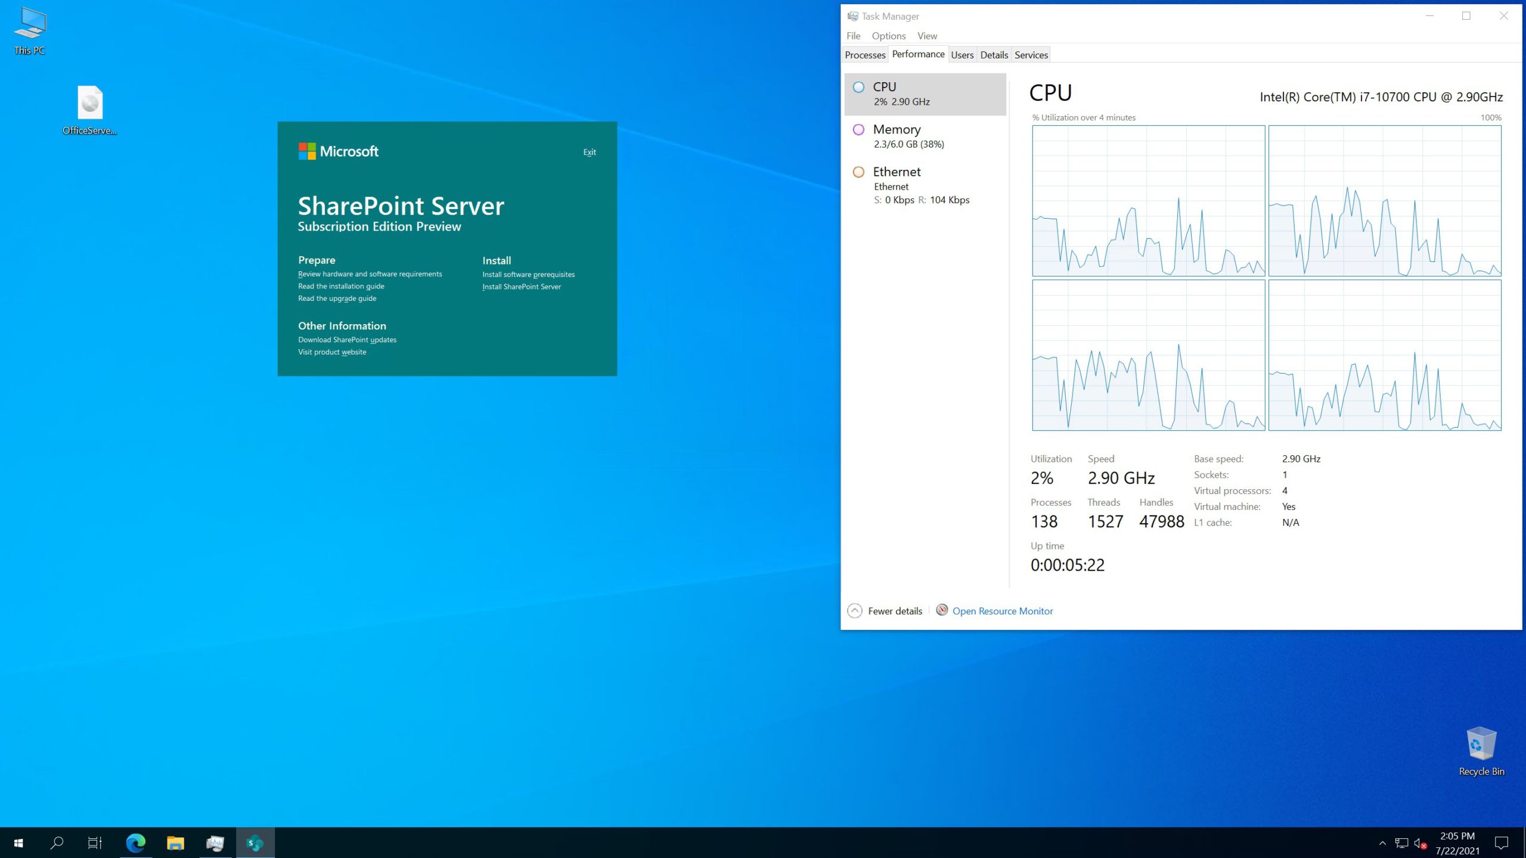Switch to Task Manager taskbar icon

point(215,843)
